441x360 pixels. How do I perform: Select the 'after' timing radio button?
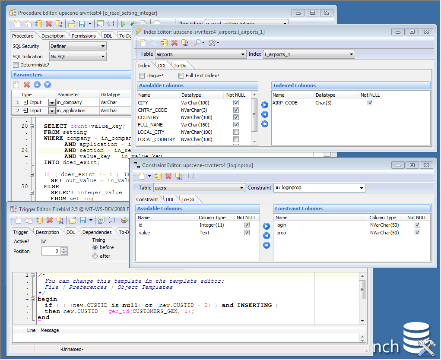[95, 256]
